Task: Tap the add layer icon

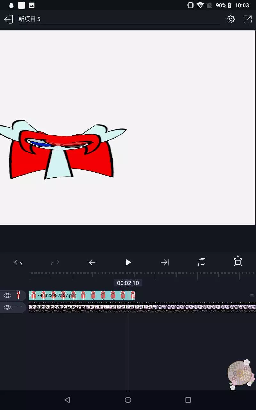Action: [x=201, y=262]
